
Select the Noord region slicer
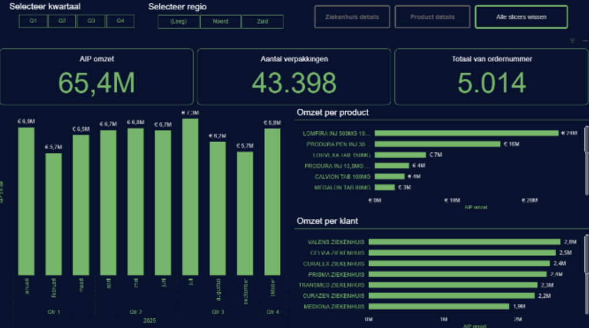point(220,22)
